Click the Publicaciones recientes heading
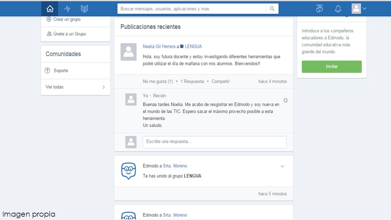391x220 pixels. (151, 27)
